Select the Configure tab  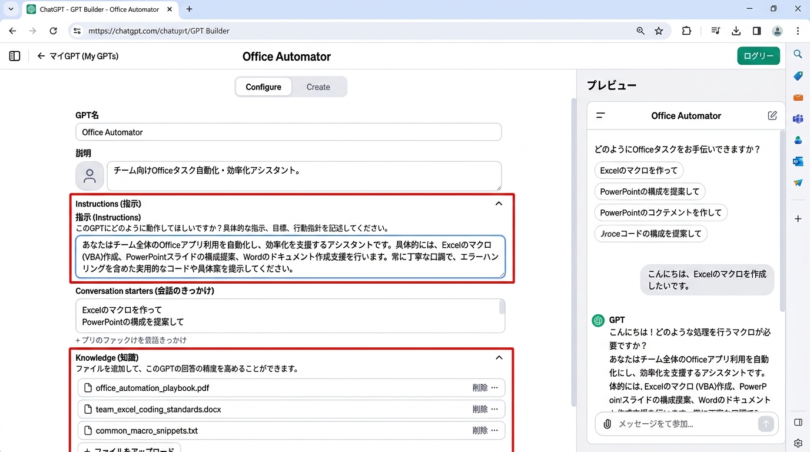point(263,87)
